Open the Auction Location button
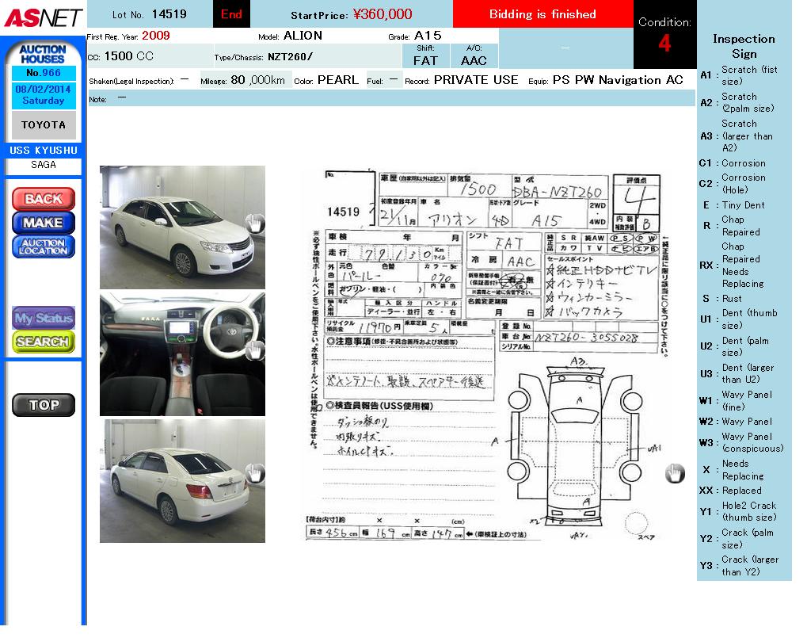807x638 pixels. coord(44,246)
